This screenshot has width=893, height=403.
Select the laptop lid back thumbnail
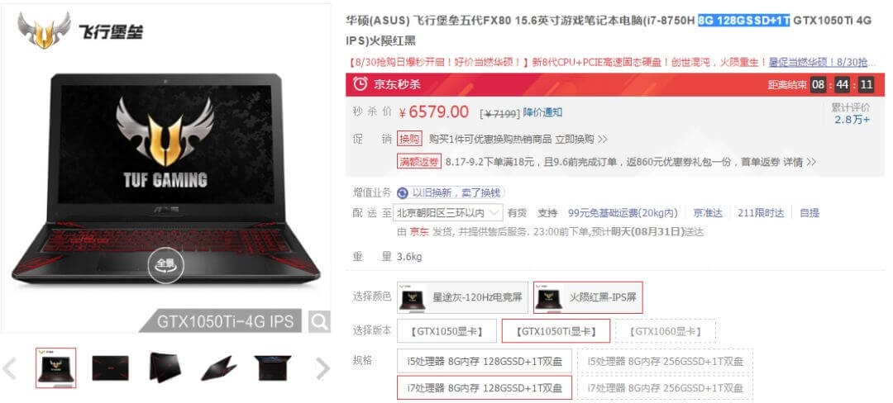111,368
